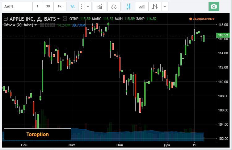
Task: Expand the chart style dropdown arrow
Action: tap(165, 6)
